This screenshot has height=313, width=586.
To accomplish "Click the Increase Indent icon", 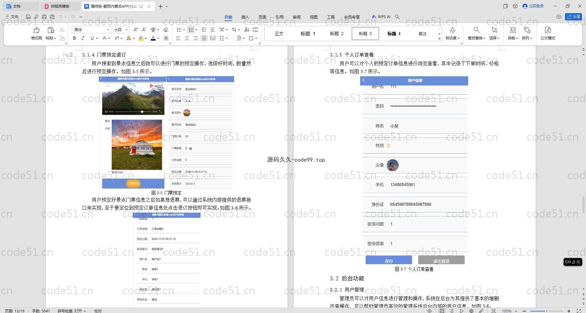I will click(212, 30).
